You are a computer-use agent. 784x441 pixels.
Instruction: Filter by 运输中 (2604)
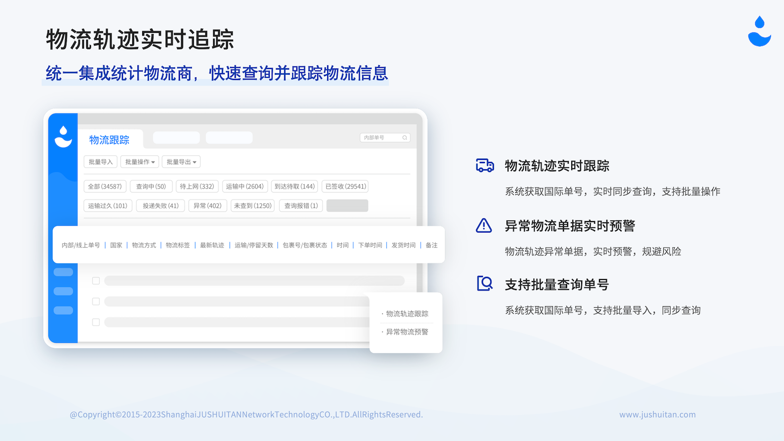tap(245, 187)
